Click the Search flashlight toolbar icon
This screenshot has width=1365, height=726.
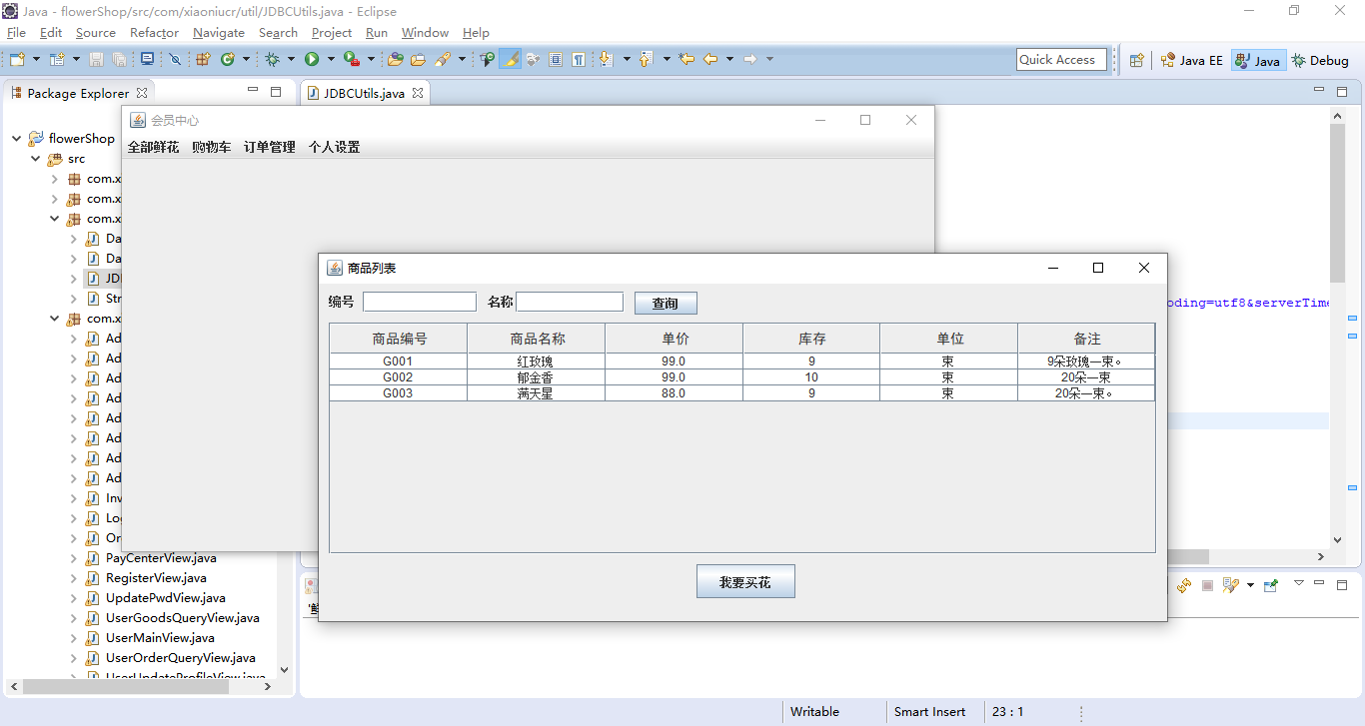click(x=443, y=60)
